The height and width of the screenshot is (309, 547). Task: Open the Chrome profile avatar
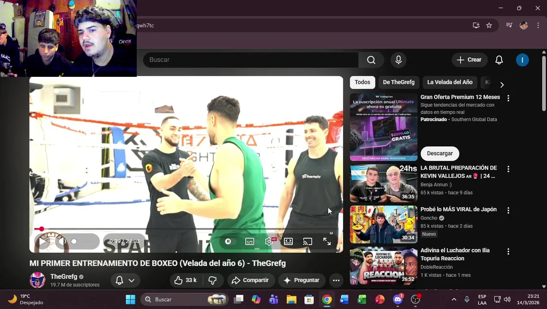point(523,25)
